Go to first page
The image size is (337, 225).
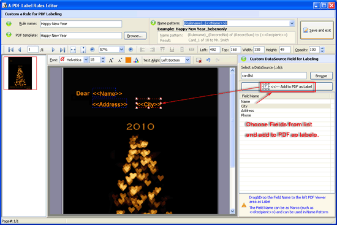(11, 50)
